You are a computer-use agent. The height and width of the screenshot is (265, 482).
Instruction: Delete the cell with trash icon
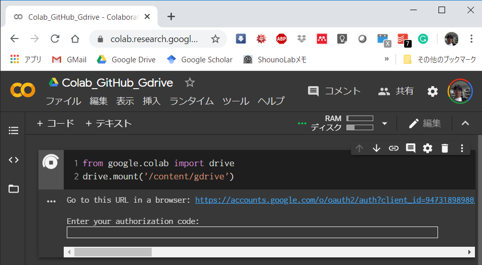(x=445, y=148)
